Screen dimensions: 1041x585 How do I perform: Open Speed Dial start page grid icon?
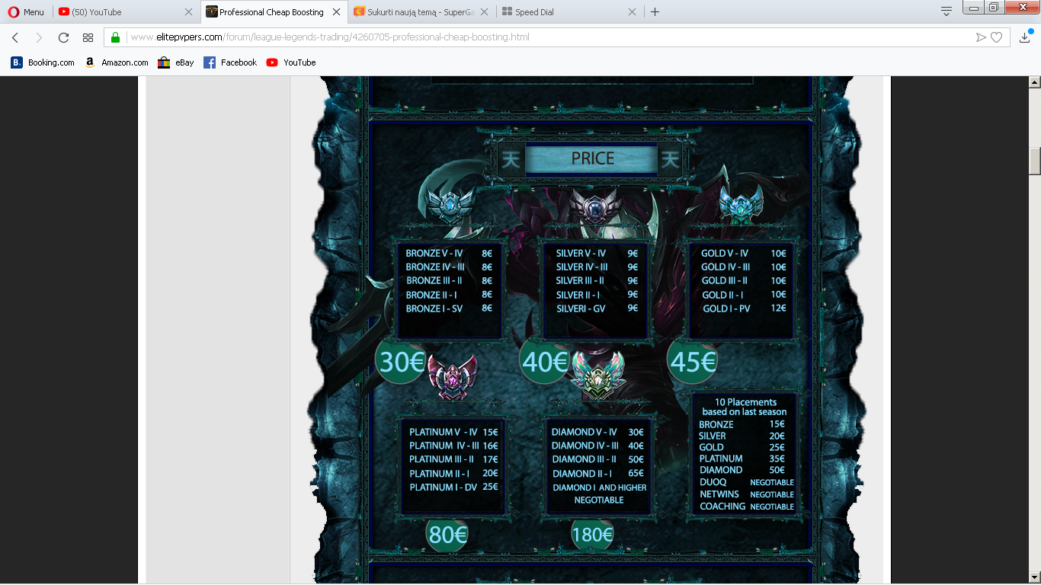[88, 37]
